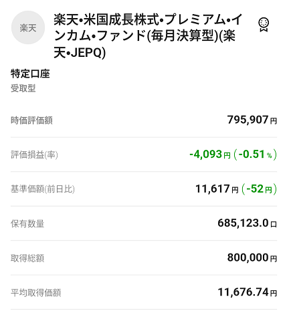289x313 pixels.
Task: Click the -4,093円 unrealized loss value
Action: pyautogui.click(x=210, y=154)
